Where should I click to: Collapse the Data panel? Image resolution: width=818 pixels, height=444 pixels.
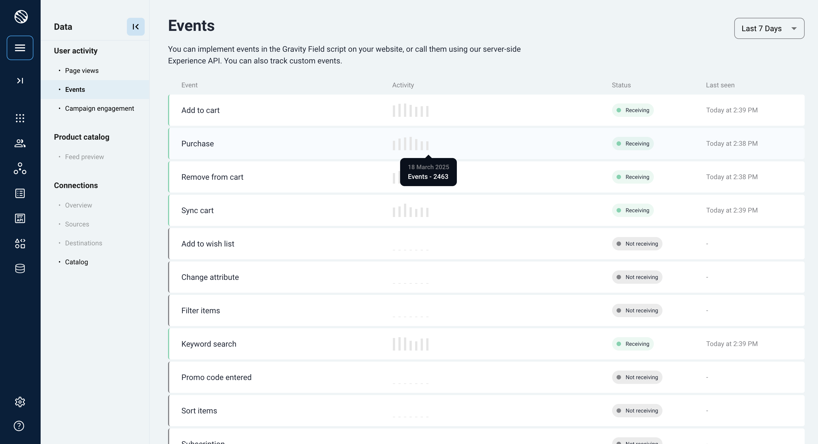pyautogui.click(x=135, y=27)
